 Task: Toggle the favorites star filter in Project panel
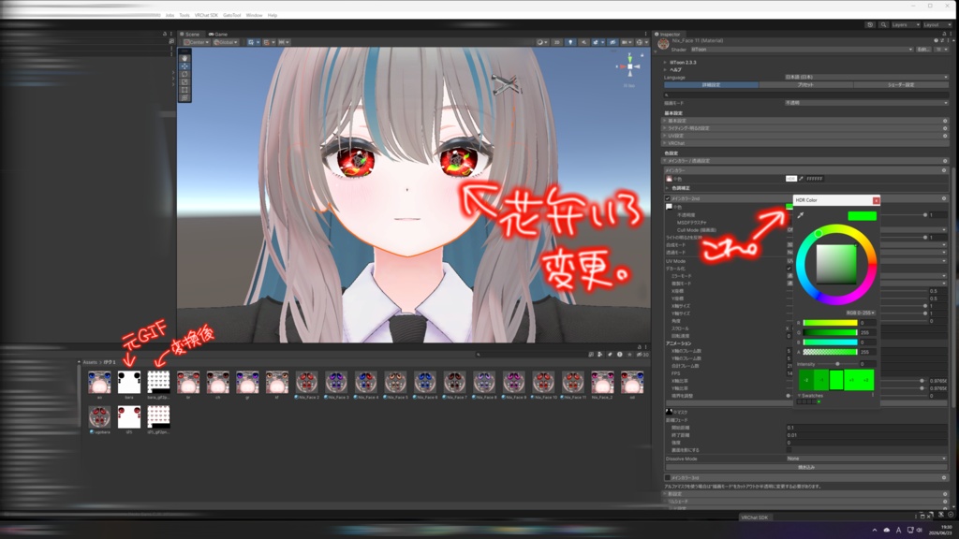629,354
